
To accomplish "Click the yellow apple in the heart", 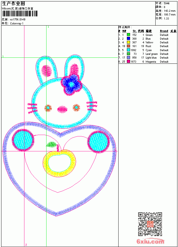I will coord(59,163).
